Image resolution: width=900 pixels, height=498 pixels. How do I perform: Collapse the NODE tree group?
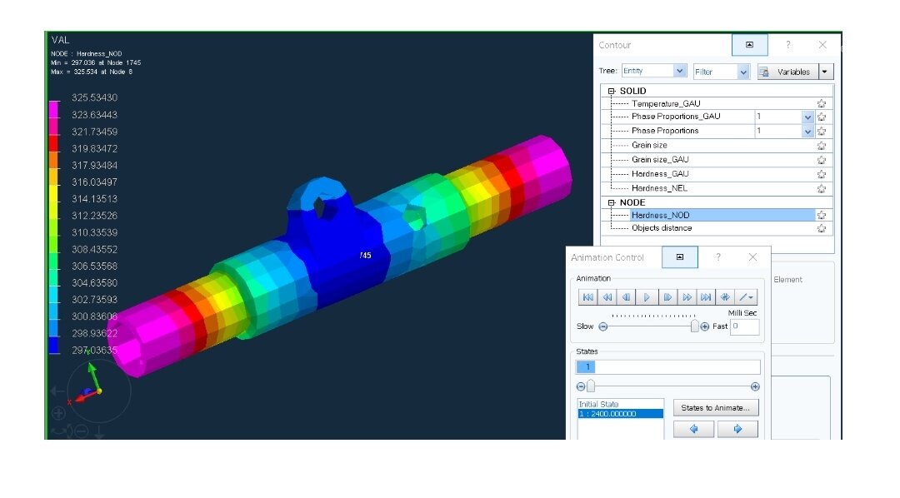612,202
